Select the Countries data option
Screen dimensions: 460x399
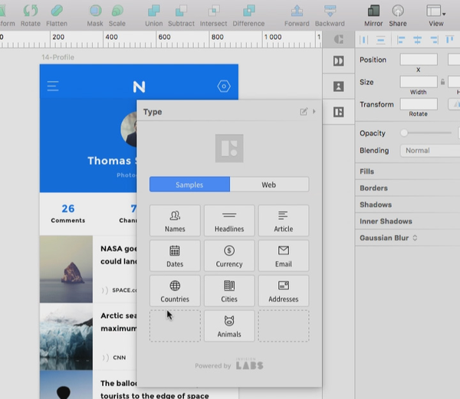[x=175, y=290]
